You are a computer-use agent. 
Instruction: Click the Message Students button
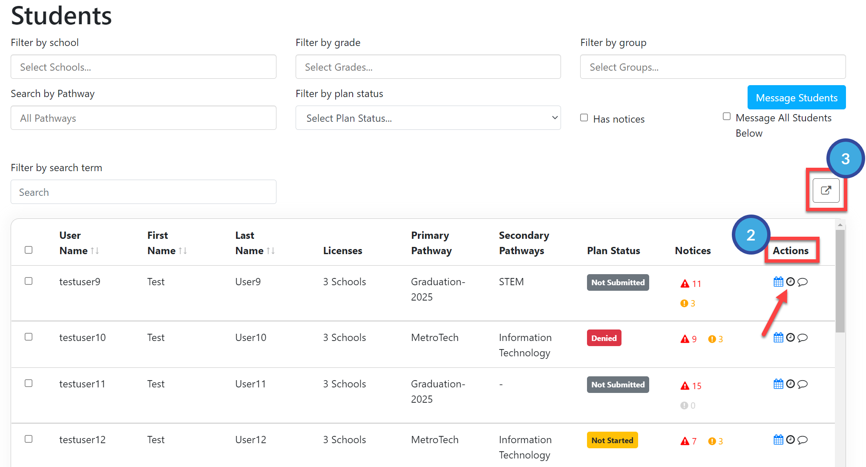tap(797, 97)
